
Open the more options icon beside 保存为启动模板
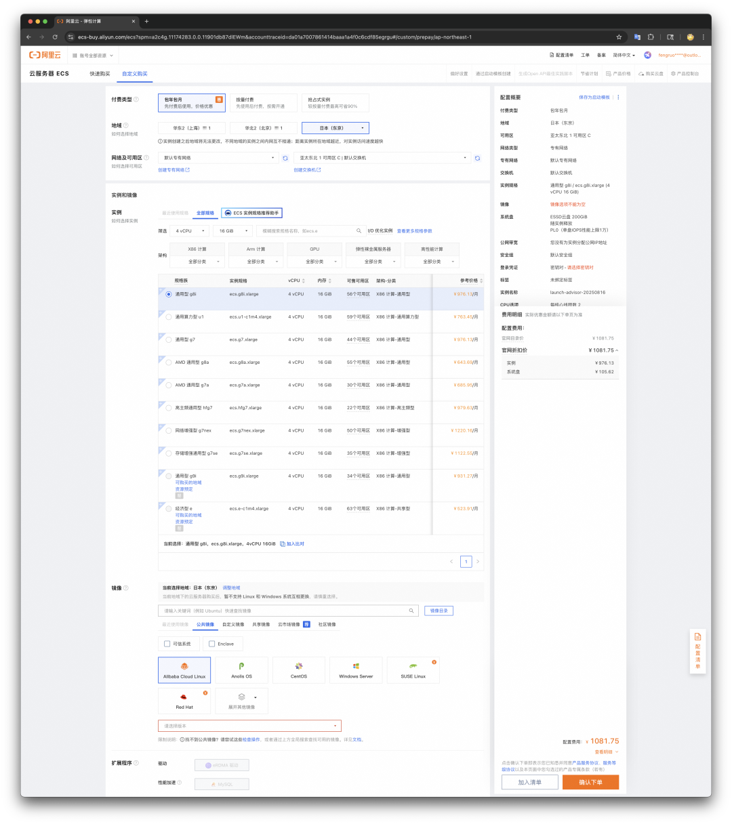pyautogui.click(x=618, y=98)
